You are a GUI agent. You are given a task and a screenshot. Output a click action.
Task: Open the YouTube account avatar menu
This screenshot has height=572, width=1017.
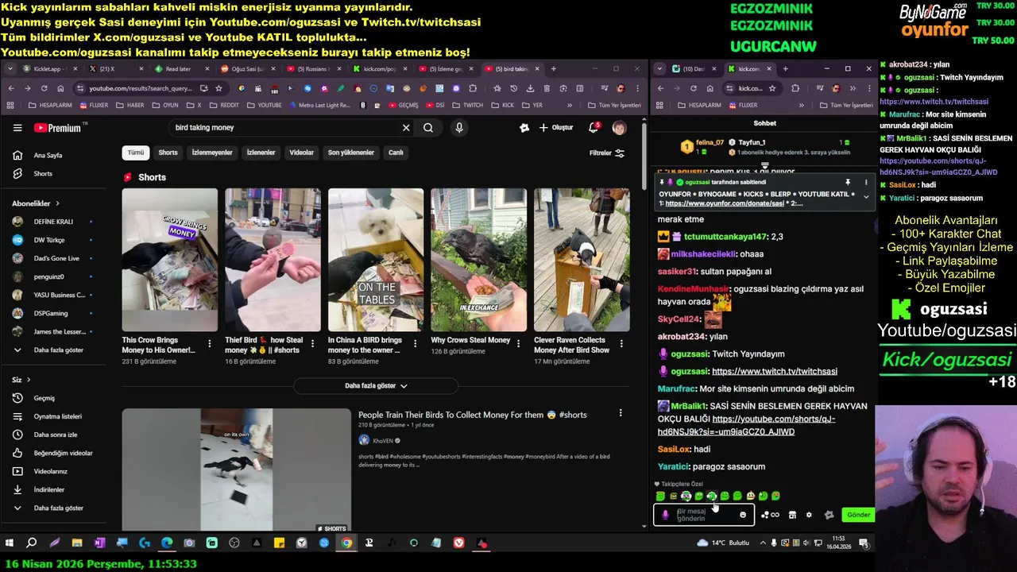tap(619, 128)
